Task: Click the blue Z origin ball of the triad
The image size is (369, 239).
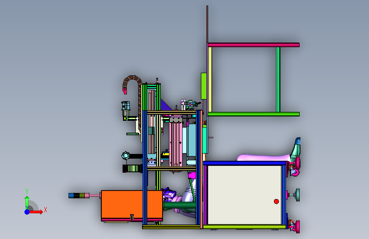Action: (x=27, y=212)
